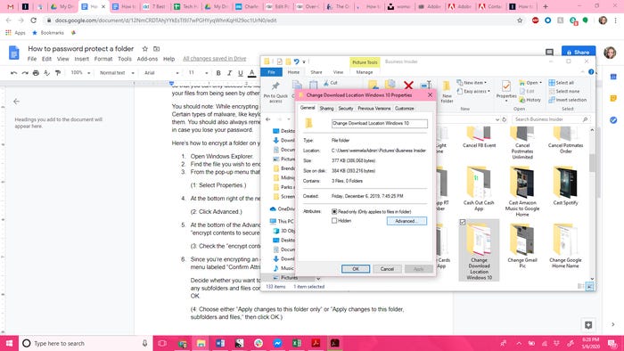The height and width of the screenshot is (351, 624).
Task: Enable the Hidden attribute checkbox
Action: 334,221
